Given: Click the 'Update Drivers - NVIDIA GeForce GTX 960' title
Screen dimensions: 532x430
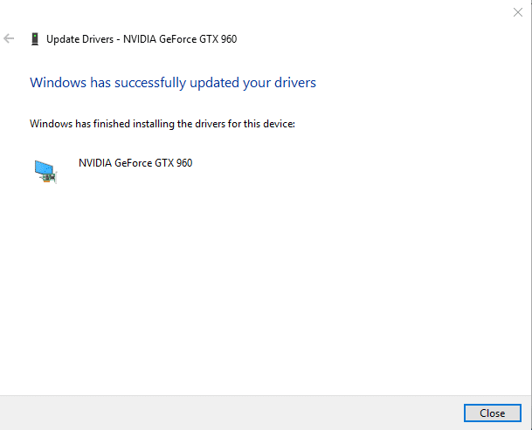Looking at the screenshot, I should pyautogui.click(x=142, y=38).
